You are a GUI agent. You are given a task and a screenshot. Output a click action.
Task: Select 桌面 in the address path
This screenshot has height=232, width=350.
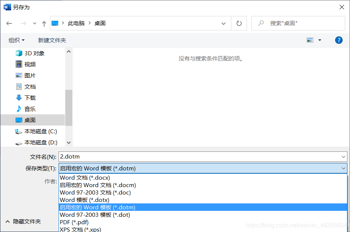pos(100,23)
